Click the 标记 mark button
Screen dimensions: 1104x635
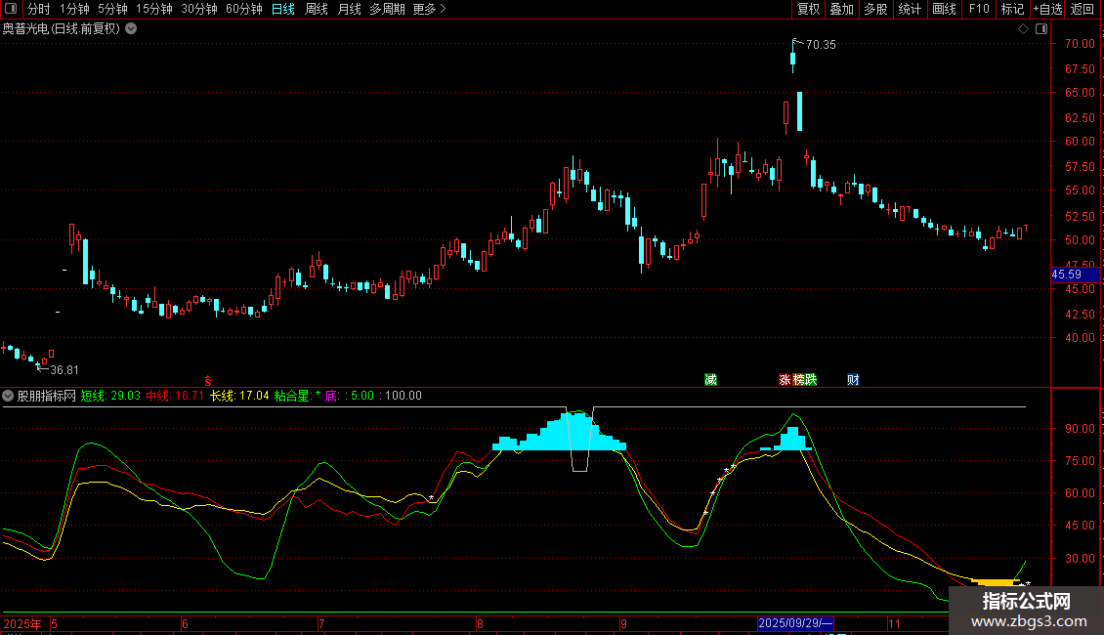[x=1012, y=9]
